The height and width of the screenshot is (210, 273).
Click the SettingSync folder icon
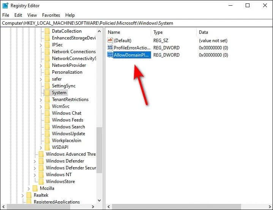[47, 86]
